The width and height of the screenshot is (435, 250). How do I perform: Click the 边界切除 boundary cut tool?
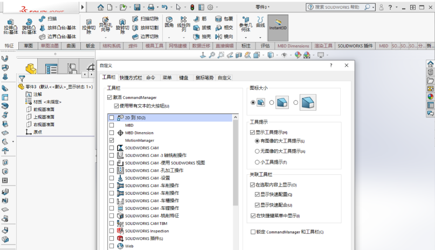coord(146,37)
